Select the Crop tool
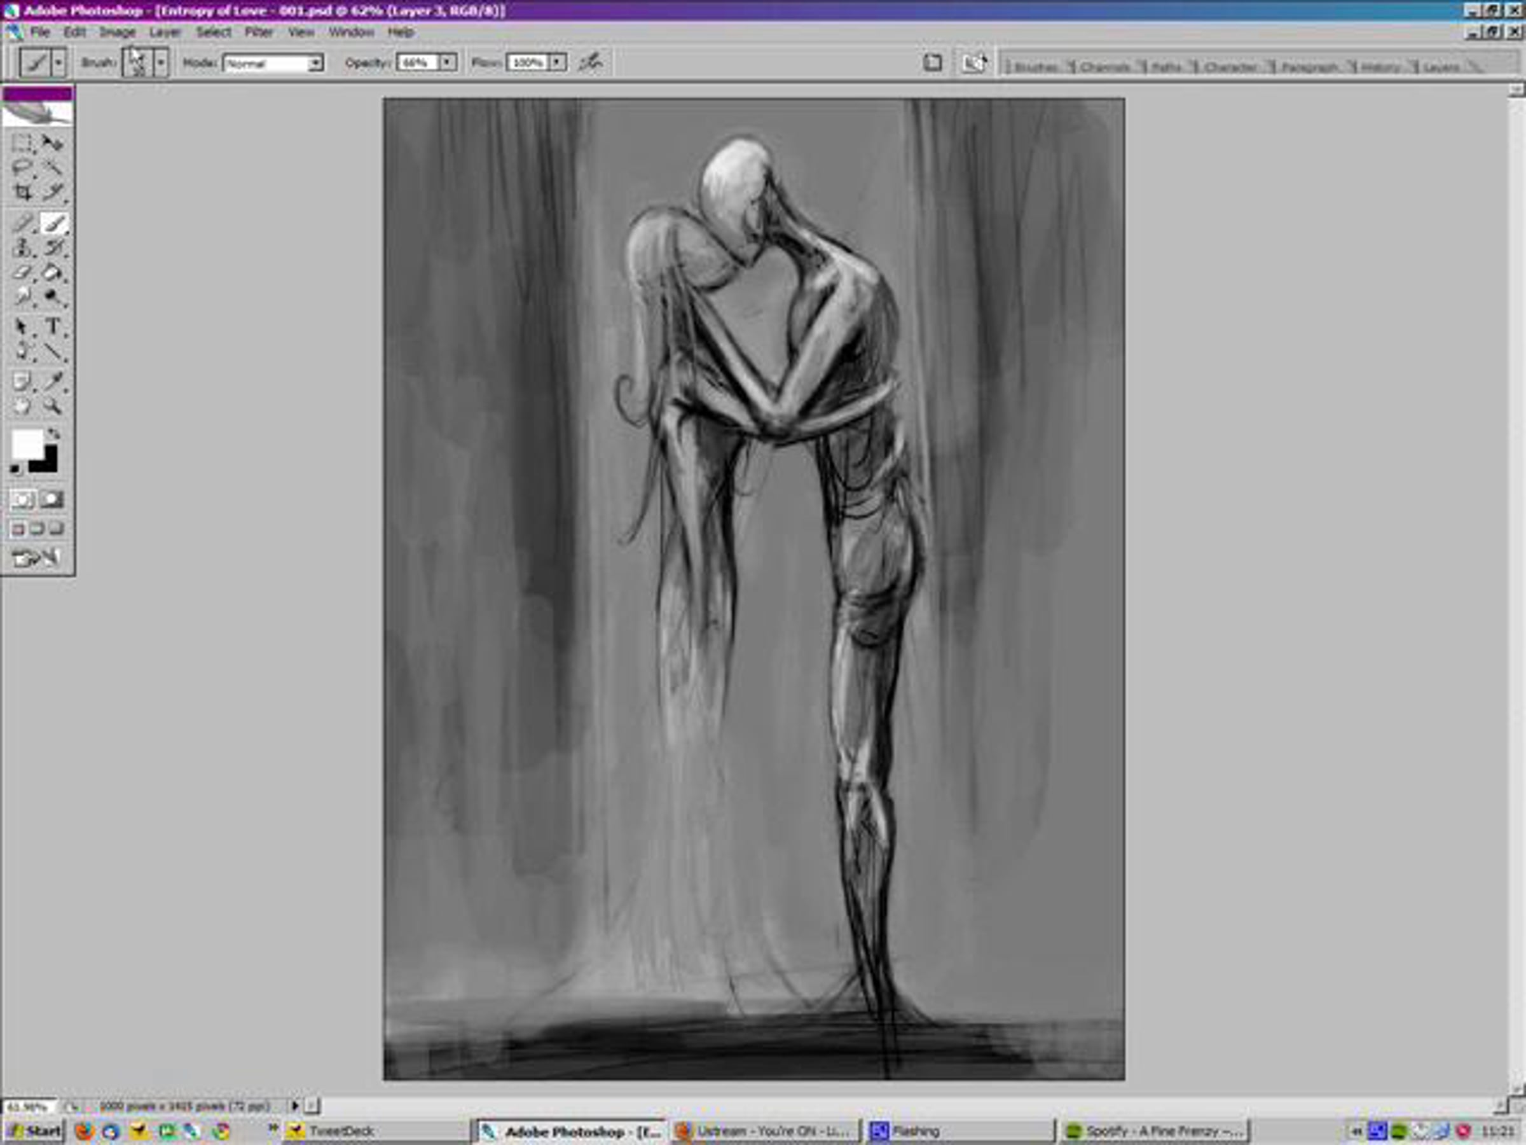The width and height of the screenshot is (1526, 1145). point(22,193)
